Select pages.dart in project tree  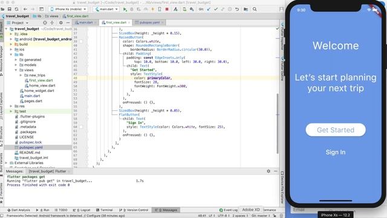coord(33,101)
